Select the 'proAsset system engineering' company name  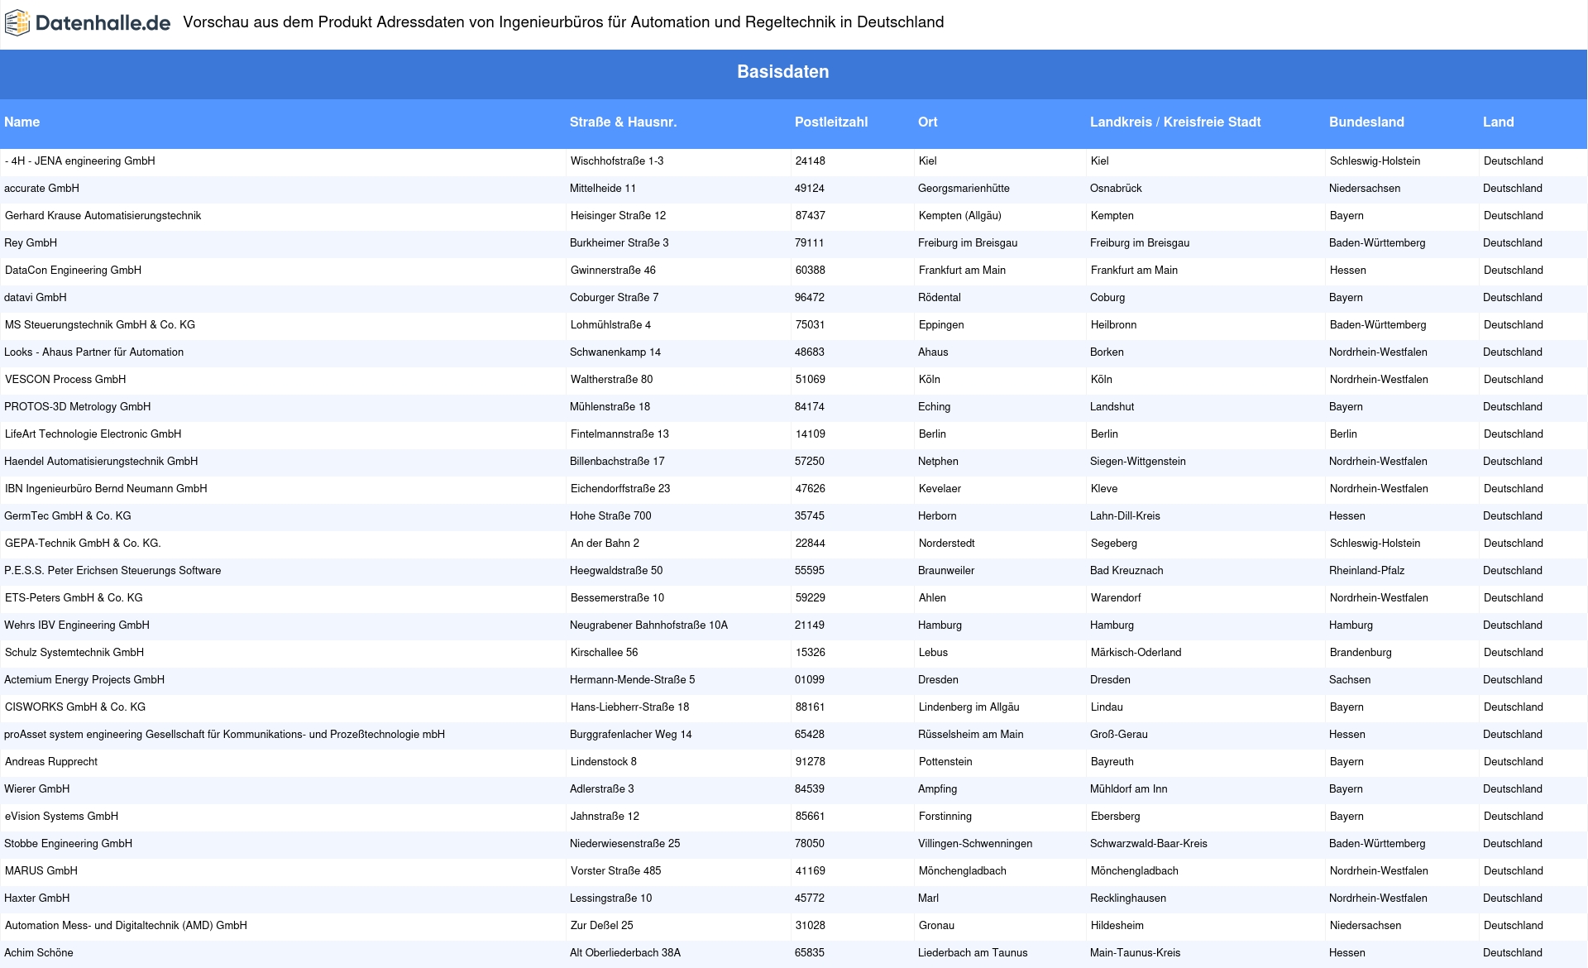pyautogui.click(x=224, y=735)
